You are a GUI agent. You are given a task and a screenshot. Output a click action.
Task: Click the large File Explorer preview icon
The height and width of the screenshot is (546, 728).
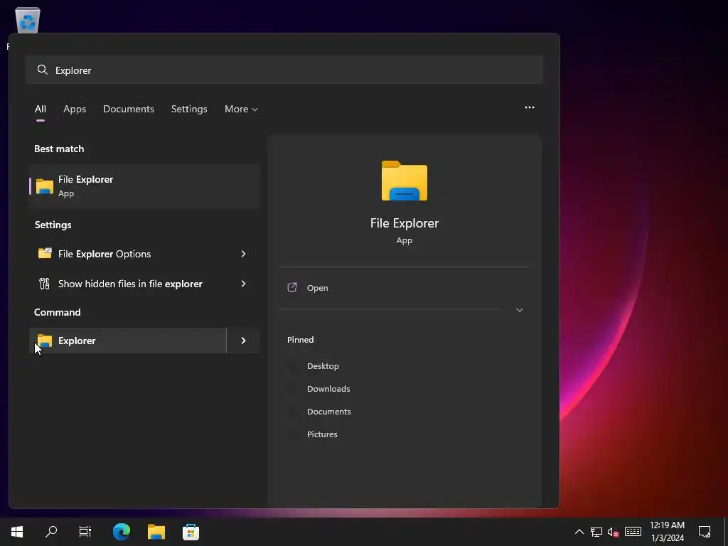tap(405, 181)
